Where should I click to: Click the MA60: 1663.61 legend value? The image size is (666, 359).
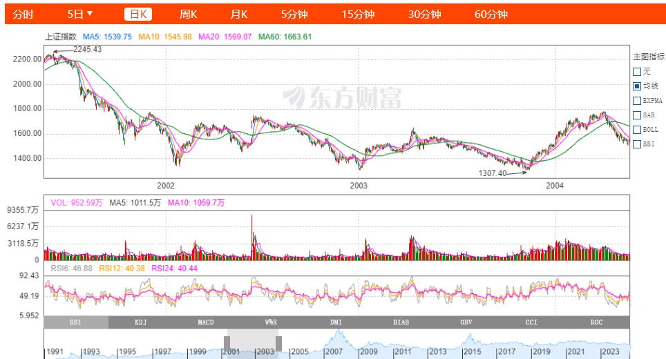[285, 37]
